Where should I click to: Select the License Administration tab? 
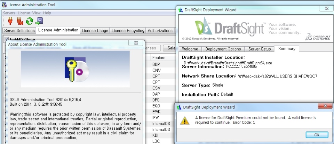[x=58, y=30]
